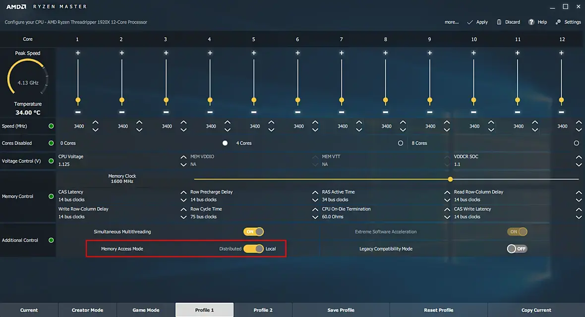Click the green indicator next to Memory Control
The width and height of the screenshot is (585, 317).
pos(51,196)
